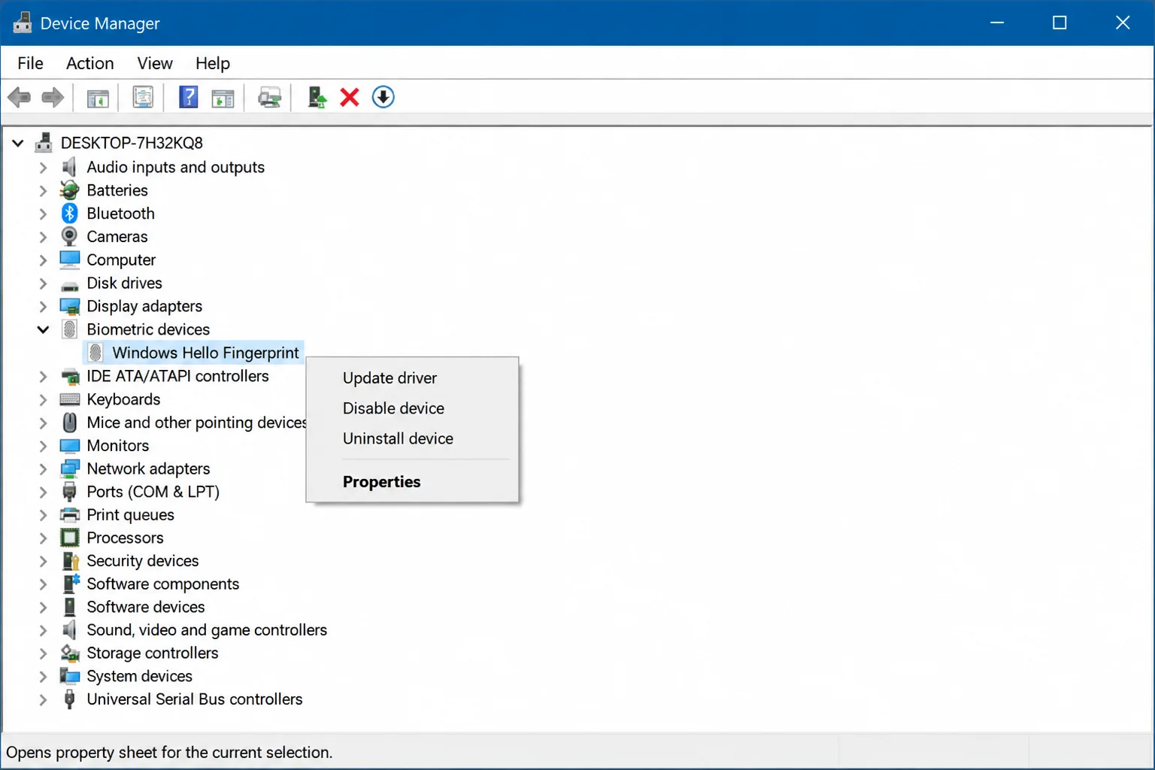Click the Display adapters icon
The width and height of the screenshot is (1155, 770).
(x=70, y=306)
